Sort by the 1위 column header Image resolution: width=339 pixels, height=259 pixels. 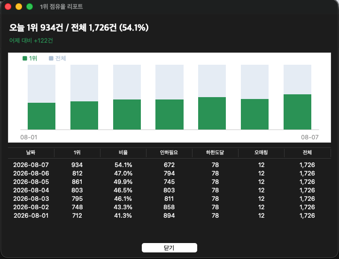tap(77, 152)
